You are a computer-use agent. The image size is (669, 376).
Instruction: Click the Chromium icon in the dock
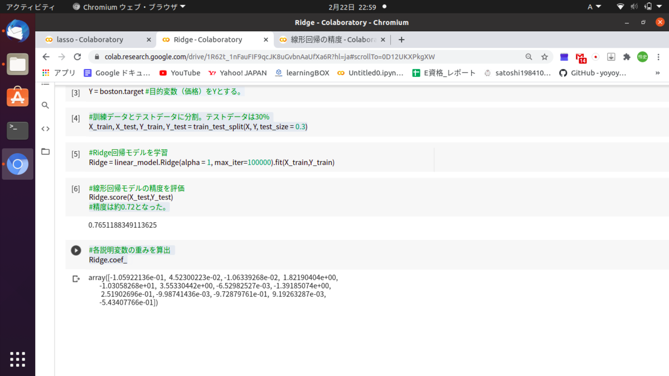(18, 164)
